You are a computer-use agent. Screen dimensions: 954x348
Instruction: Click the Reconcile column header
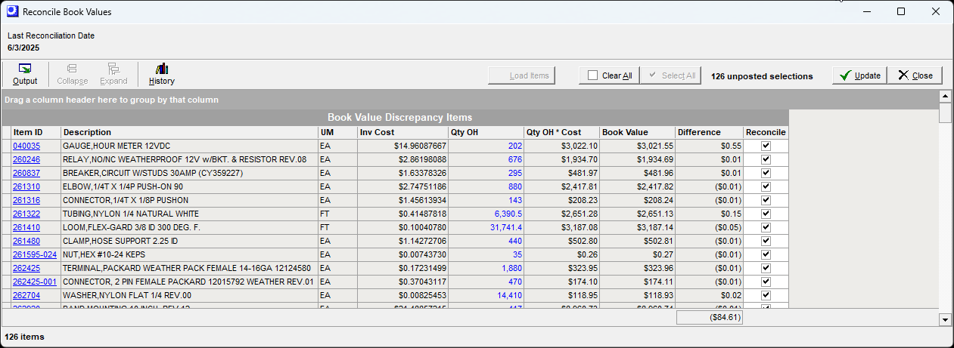click(766, 132)
